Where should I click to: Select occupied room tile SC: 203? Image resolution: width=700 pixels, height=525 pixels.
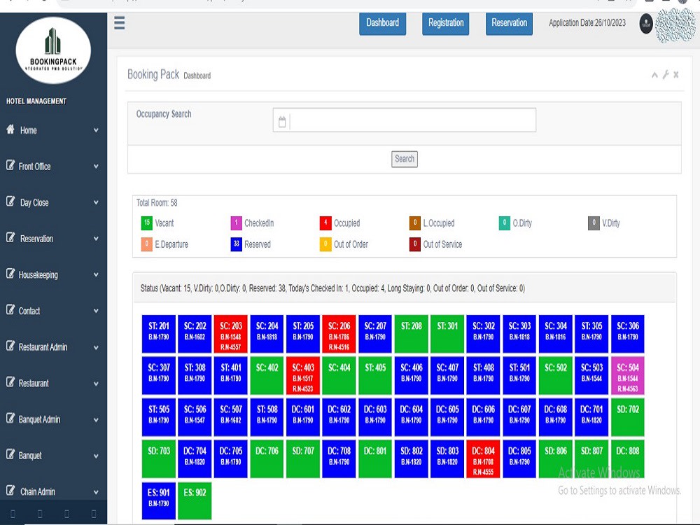[231, 334]
